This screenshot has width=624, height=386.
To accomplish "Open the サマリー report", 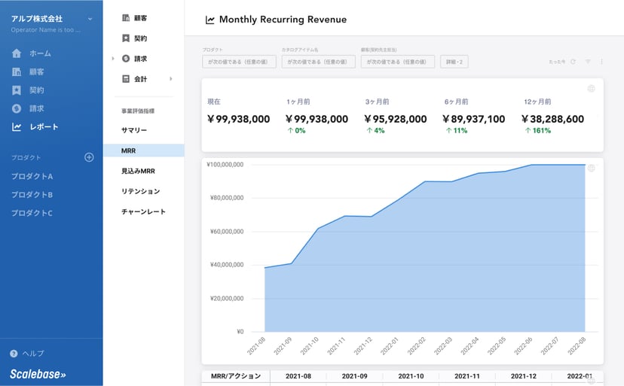I will [134, 131].
